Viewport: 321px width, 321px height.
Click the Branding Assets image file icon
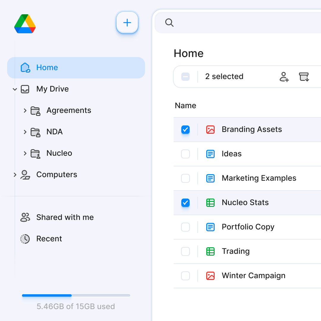point(210,130)
